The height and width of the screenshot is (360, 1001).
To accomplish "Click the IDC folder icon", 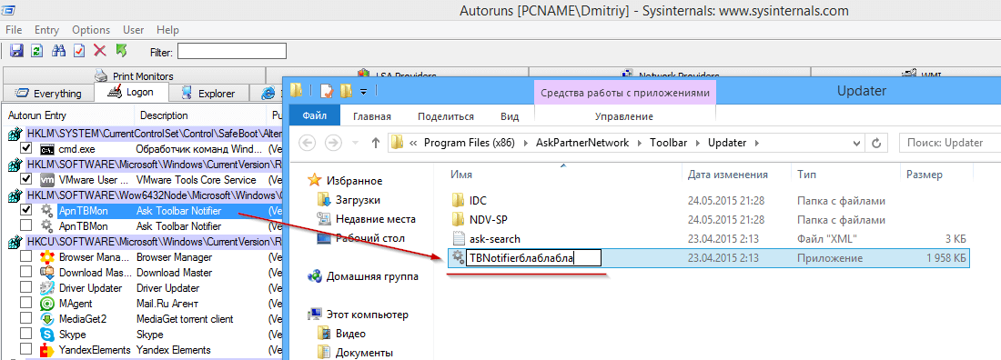I will (459, 200).
